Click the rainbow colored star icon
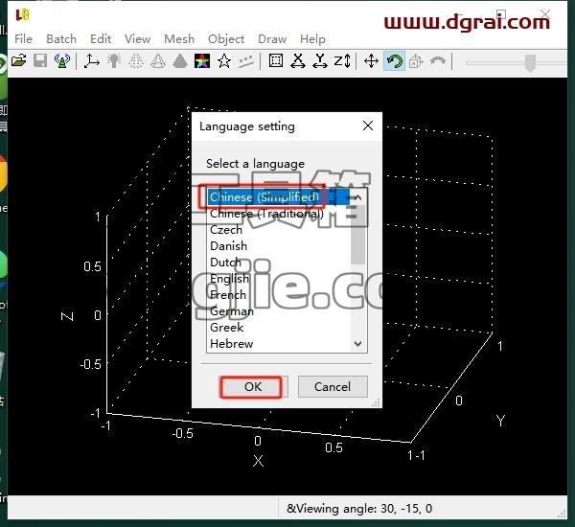 click(x=202, y=61)
